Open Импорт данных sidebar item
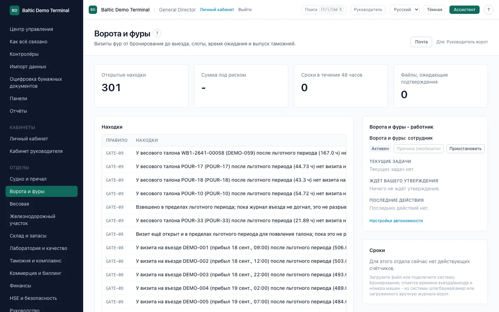Image resolution: width=499 pixels, height=312 pixels. click(x=42, y=67)
